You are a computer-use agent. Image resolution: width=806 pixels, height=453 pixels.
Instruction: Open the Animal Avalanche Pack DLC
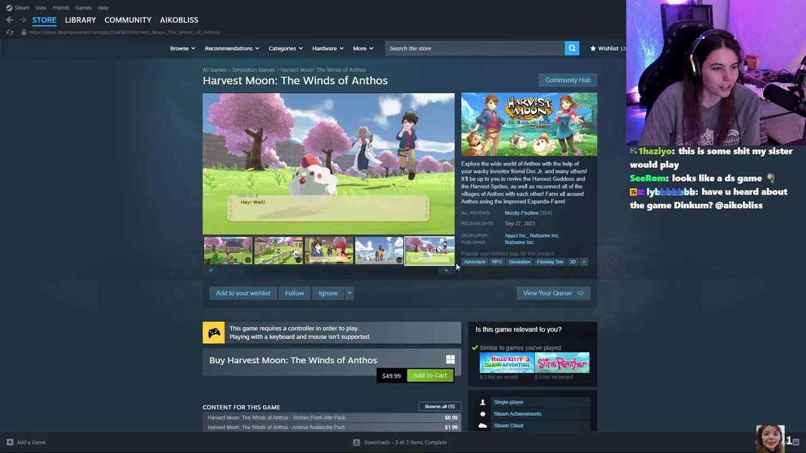(332, 427)
